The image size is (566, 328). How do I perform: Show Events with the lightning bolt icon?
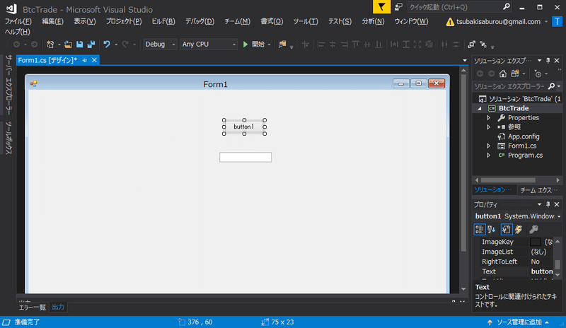(x=519, y=230)
